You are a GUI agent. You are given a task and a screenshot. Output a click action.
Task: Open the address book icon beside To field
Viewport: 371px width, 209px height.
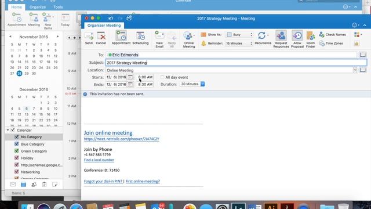[x=362, y=55]
